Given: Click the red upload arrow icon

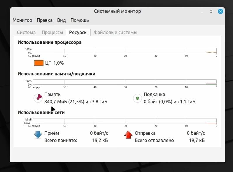Looking at the screenshot, I should 128,135.
